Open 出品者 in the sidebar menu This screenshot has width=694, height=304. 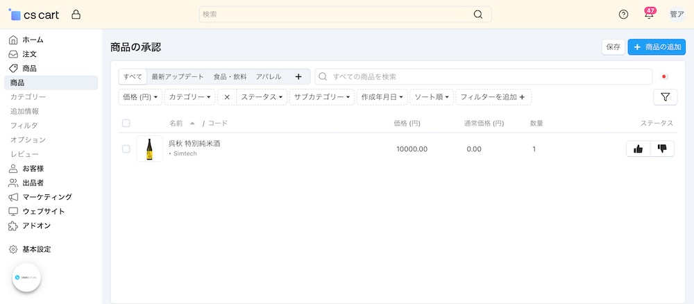pos(33,183)
